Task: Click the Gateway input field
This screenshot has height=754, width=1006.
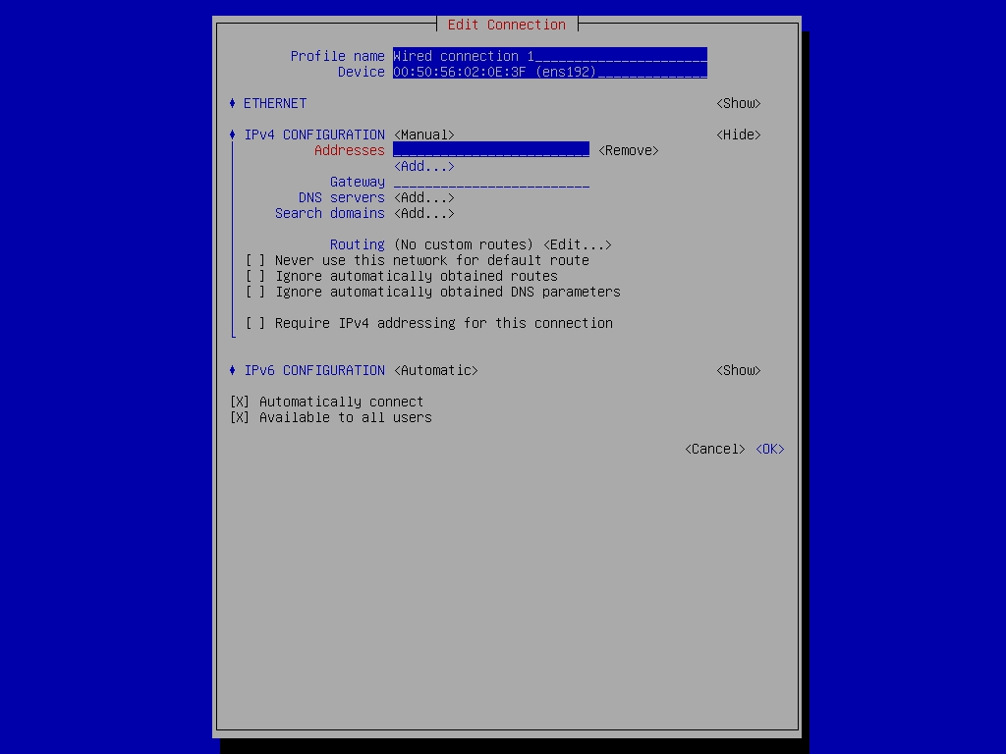Action: point(490,182)
